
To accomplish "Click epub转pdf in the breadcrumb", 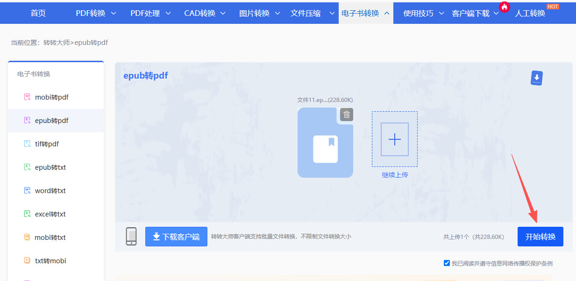I will point(91,43).
